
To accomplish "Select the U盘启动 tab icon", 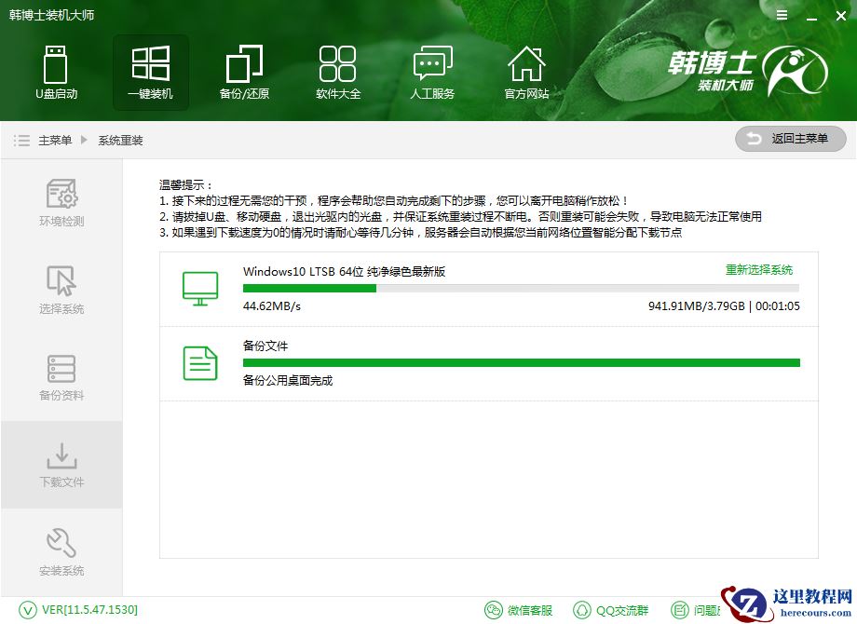I will coord(57,65).
